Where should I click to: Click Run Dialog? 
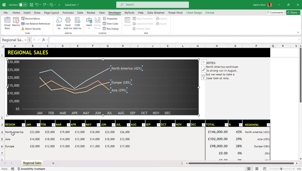111,28
